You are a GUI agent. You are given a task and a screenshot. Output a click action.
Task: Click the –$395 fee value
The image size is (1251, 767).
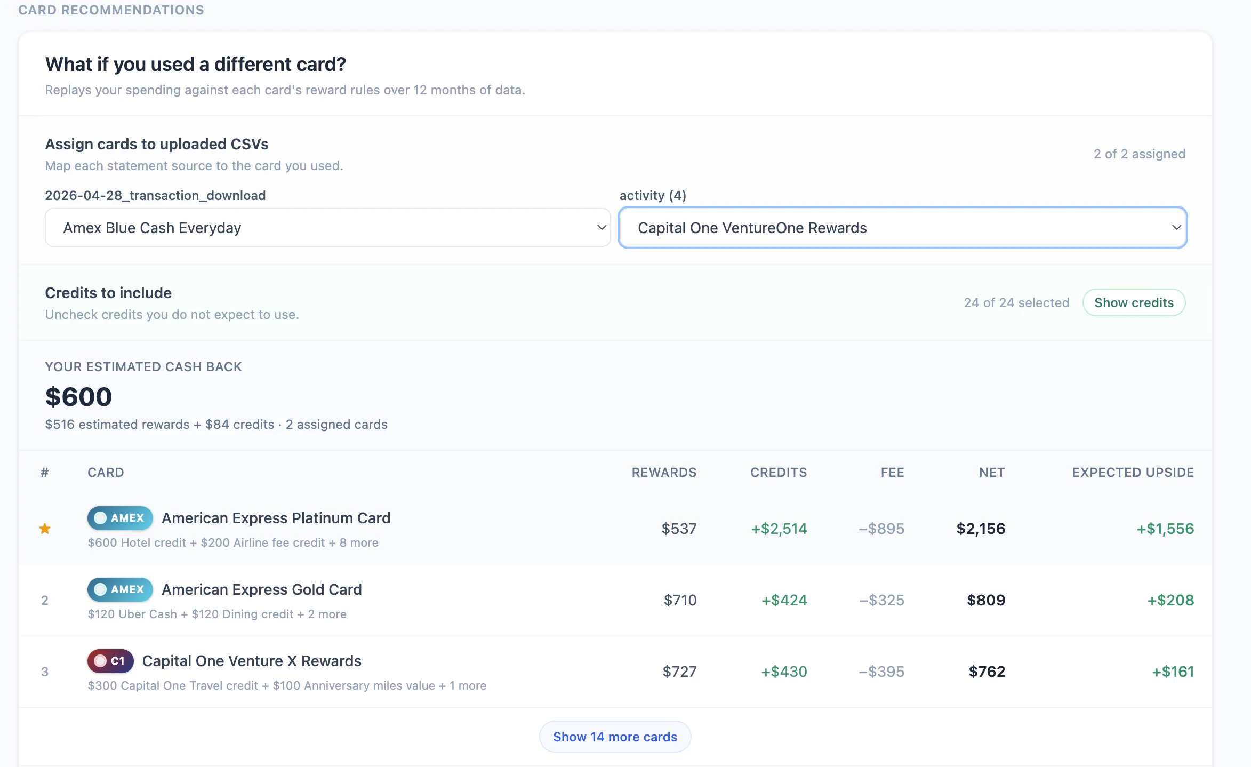point(881,672)
